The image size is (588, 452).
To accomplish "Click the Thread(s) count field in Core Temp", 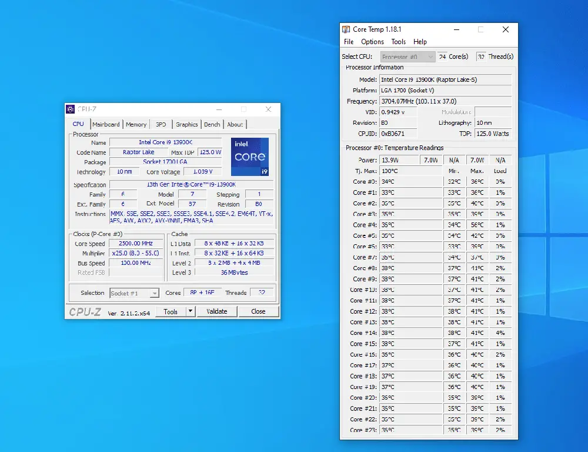I will (x=481, y=56).
